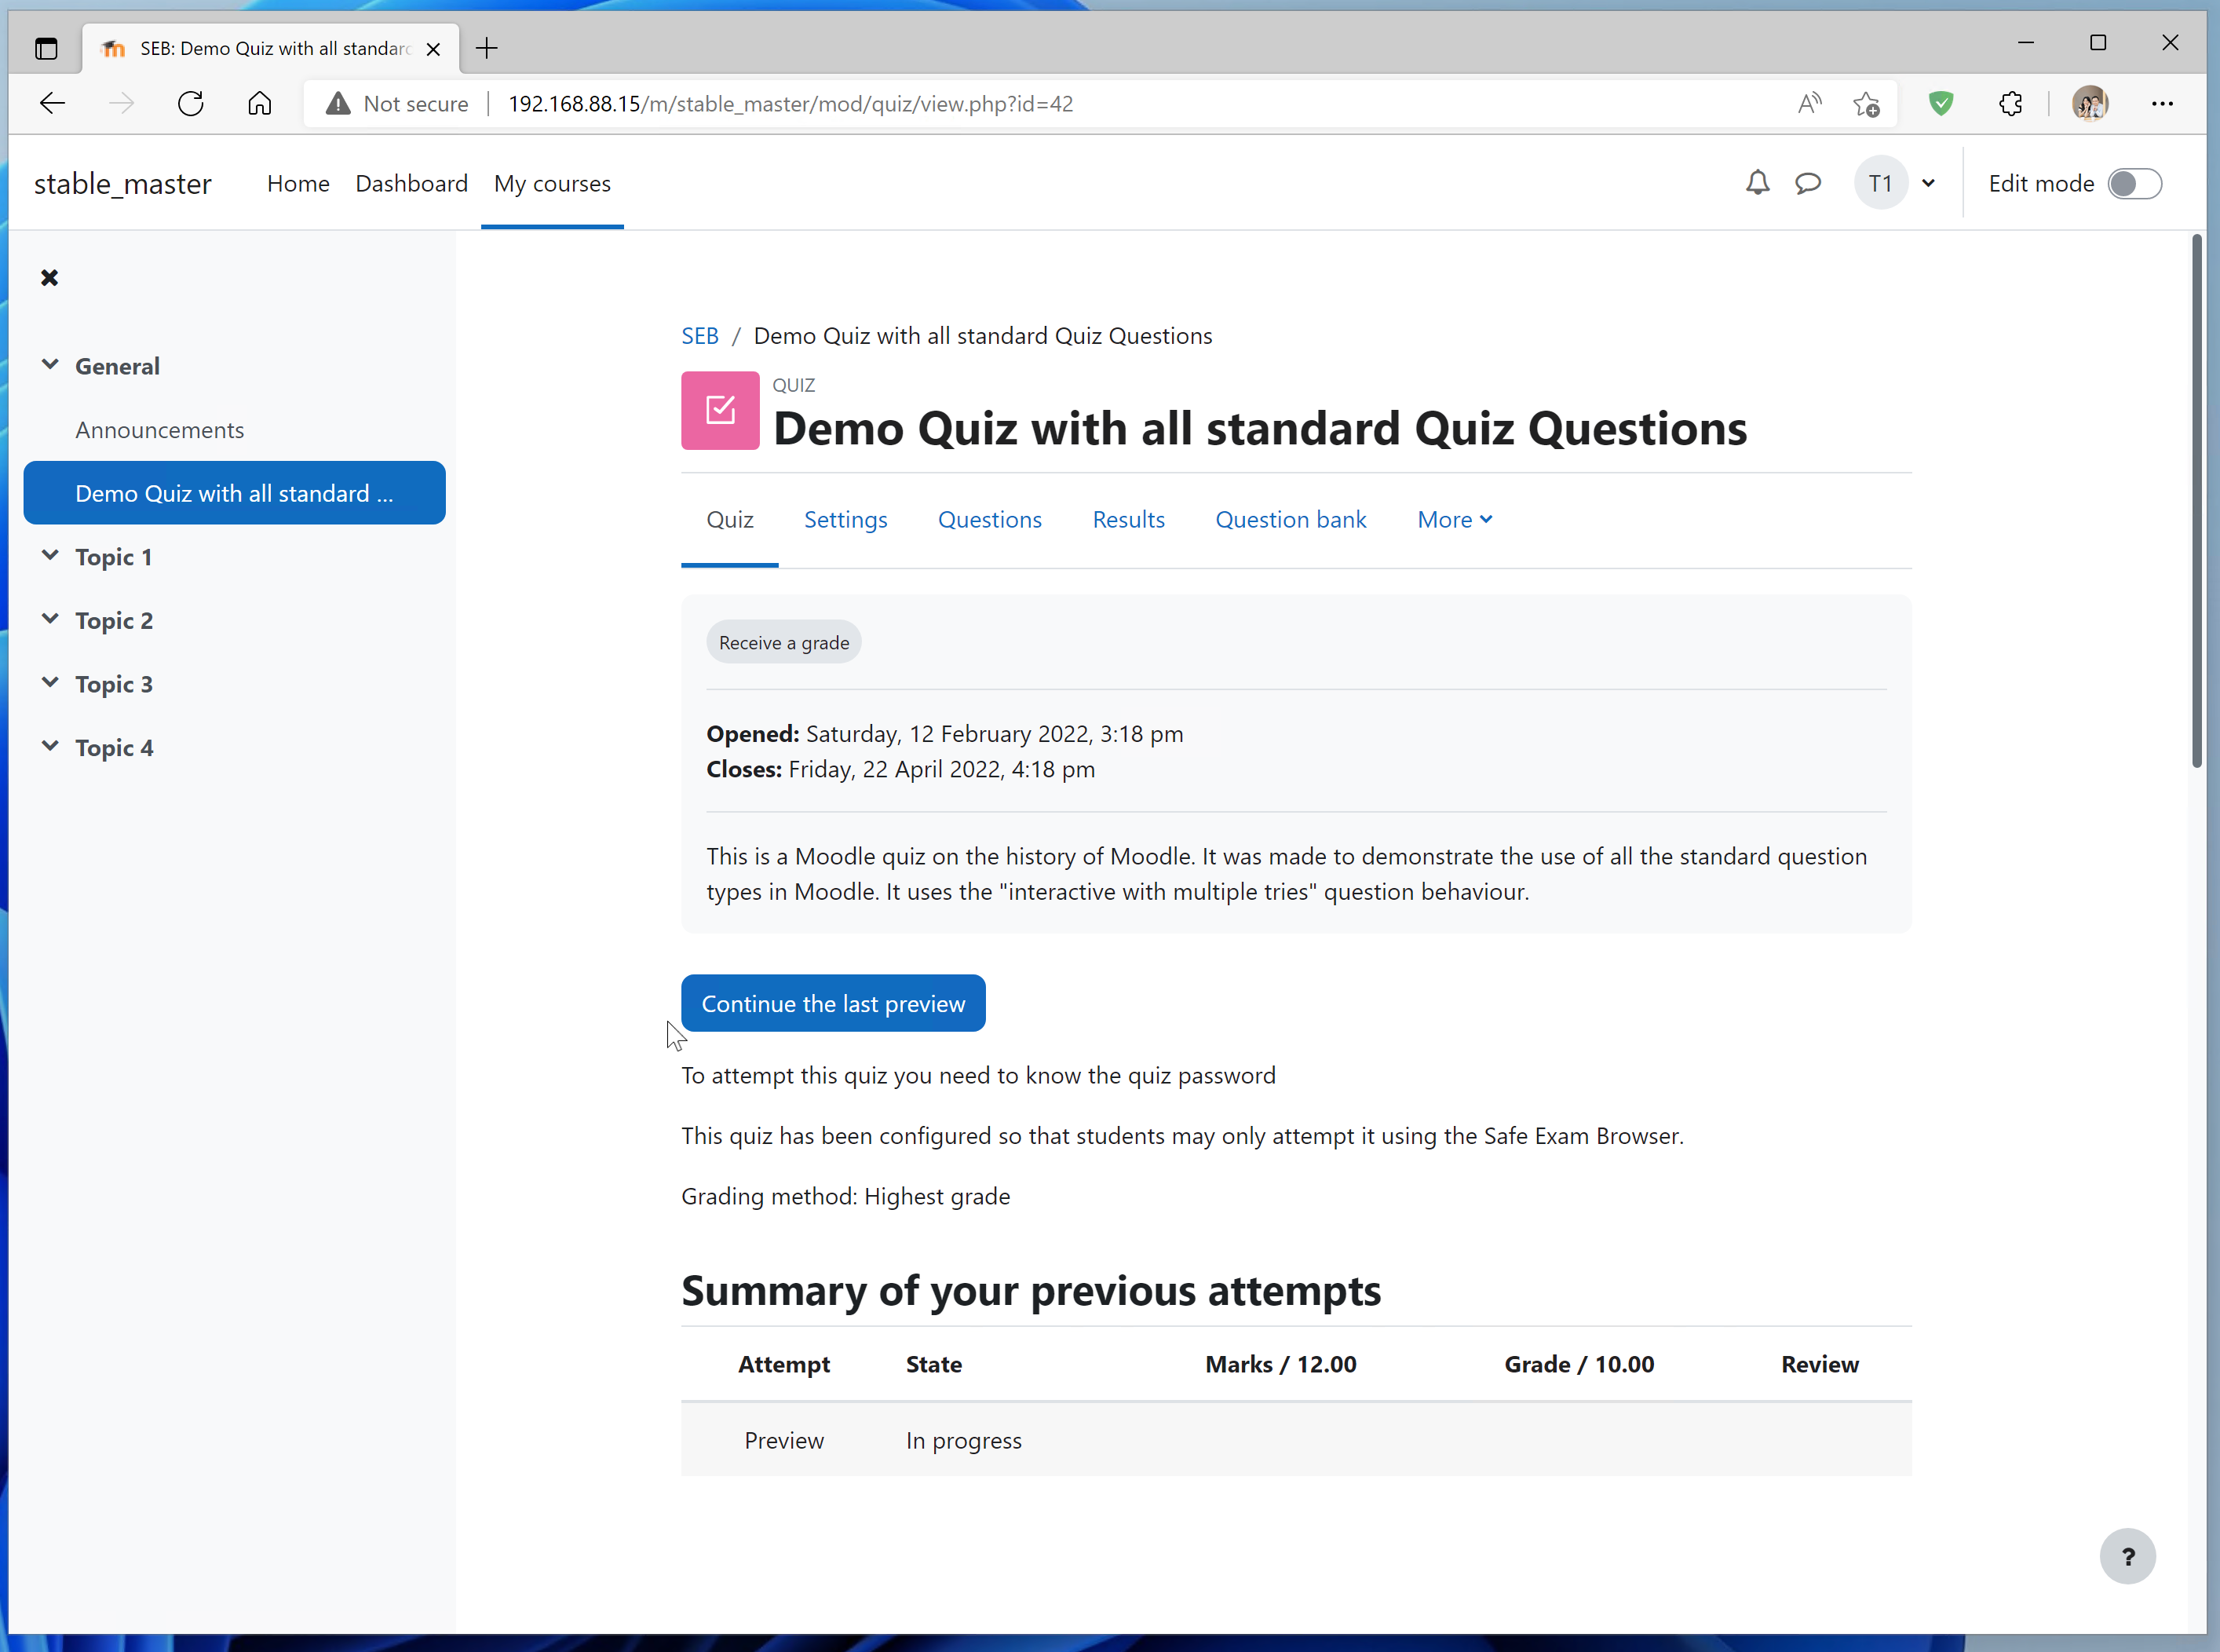Open Read aloud icon in address bar
The width and height of the screenshot is (2220, 1652).
click(1809, 103)
